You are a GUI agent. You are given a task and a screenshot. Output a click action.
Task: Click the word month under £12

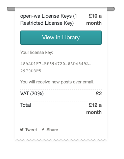tap(94, 112)
